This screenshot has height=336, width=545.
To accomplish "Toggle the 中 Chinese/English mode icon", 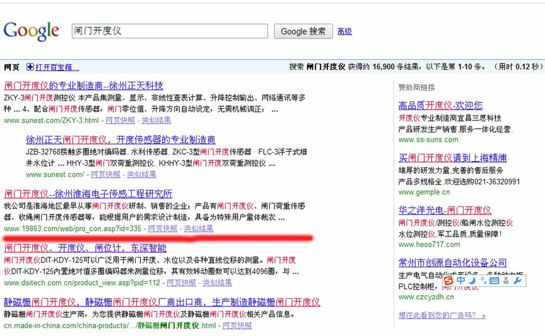I will point(461,280).
